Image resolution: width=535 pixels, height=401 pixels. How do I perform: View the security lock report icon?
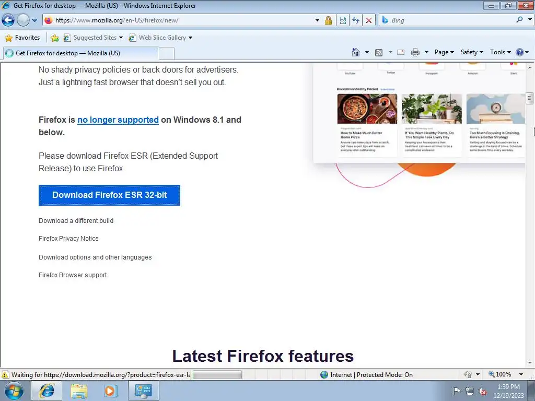click(x=328, y=20)
